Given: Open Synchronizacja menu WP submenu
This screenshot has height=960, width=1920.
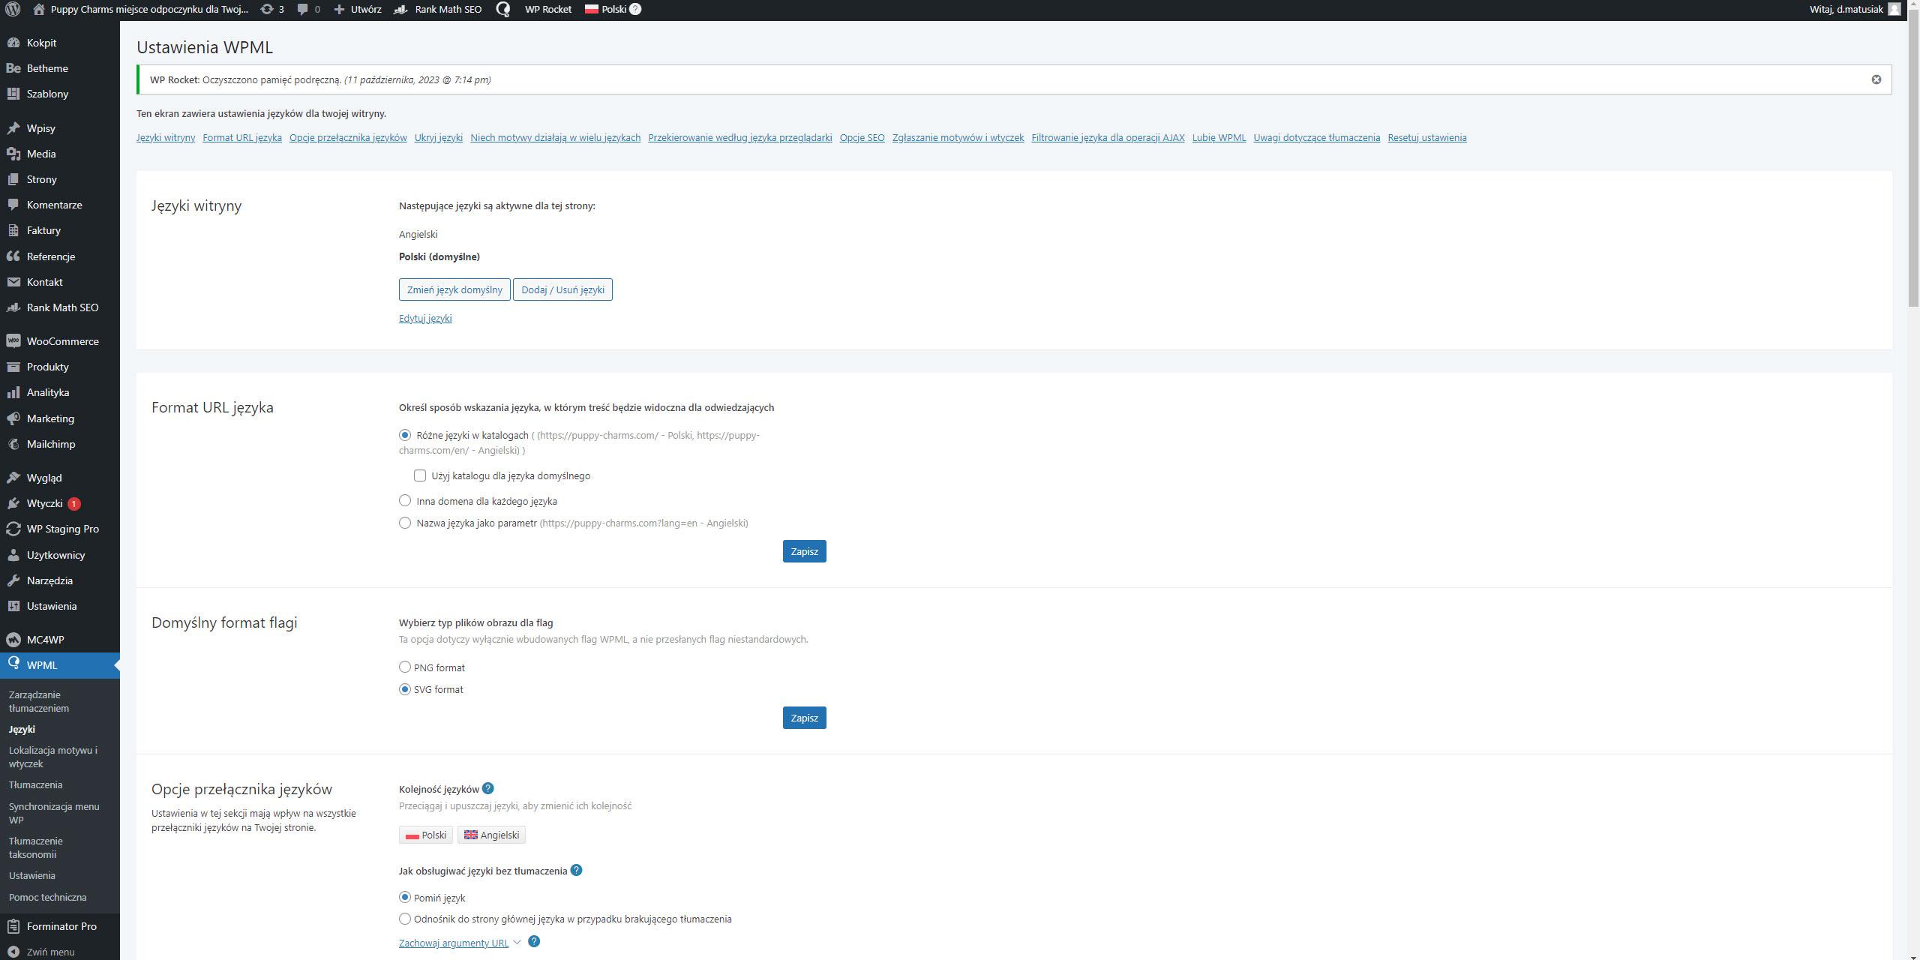Looking at the screenshot, I should click(54, 813).
